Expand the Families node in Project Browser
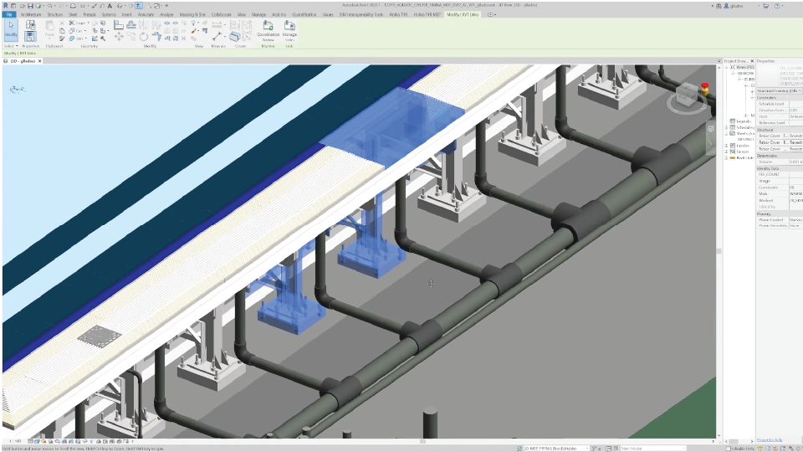 point(726,145)
